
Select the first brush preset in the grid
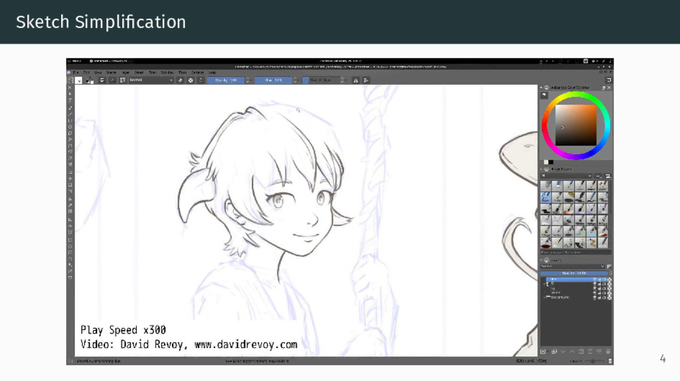click(546, 186)
